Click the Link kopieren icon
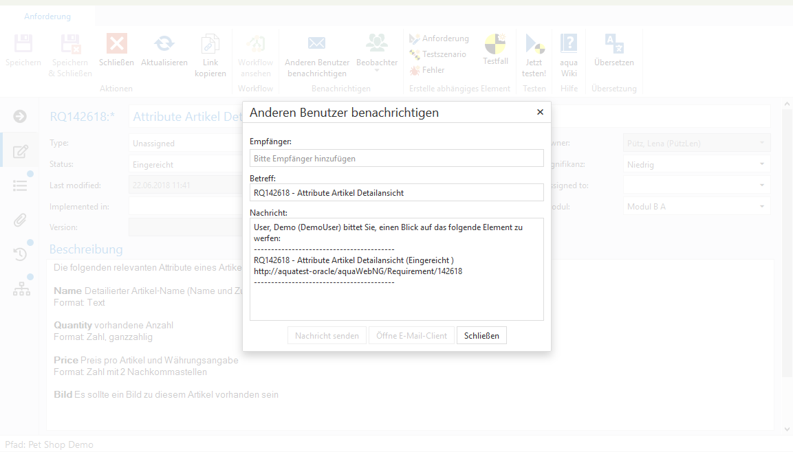The height and width of the screenshot is (452, 793). click(x=210, y=45)
